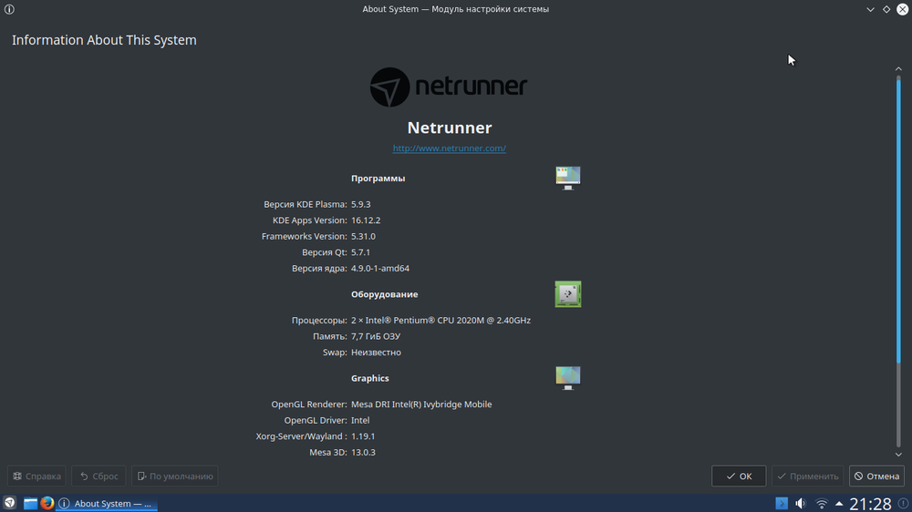Maximize the window with the diamond button

[886, 9]
